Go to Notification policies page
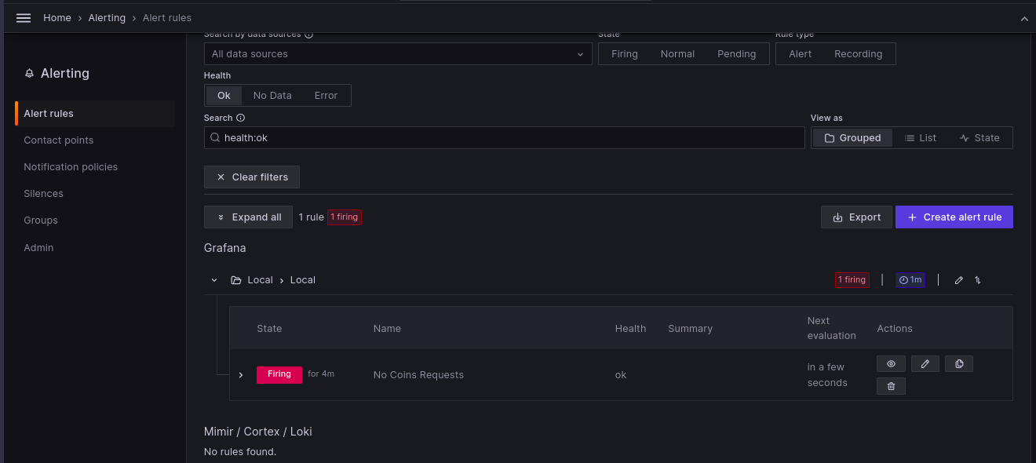1036x463 pixels. (71, 167)
